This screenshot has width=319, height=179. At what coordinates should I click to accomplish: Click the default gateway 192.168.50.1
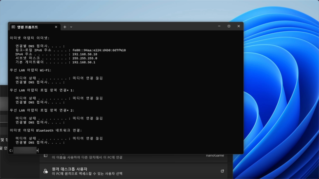tap(84, 63)
